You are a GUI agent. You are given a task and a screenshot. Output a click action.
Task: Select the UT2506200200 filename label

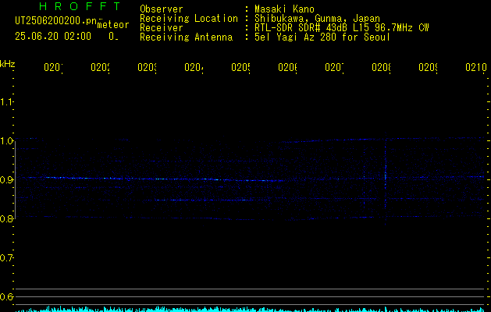[55, 21]
